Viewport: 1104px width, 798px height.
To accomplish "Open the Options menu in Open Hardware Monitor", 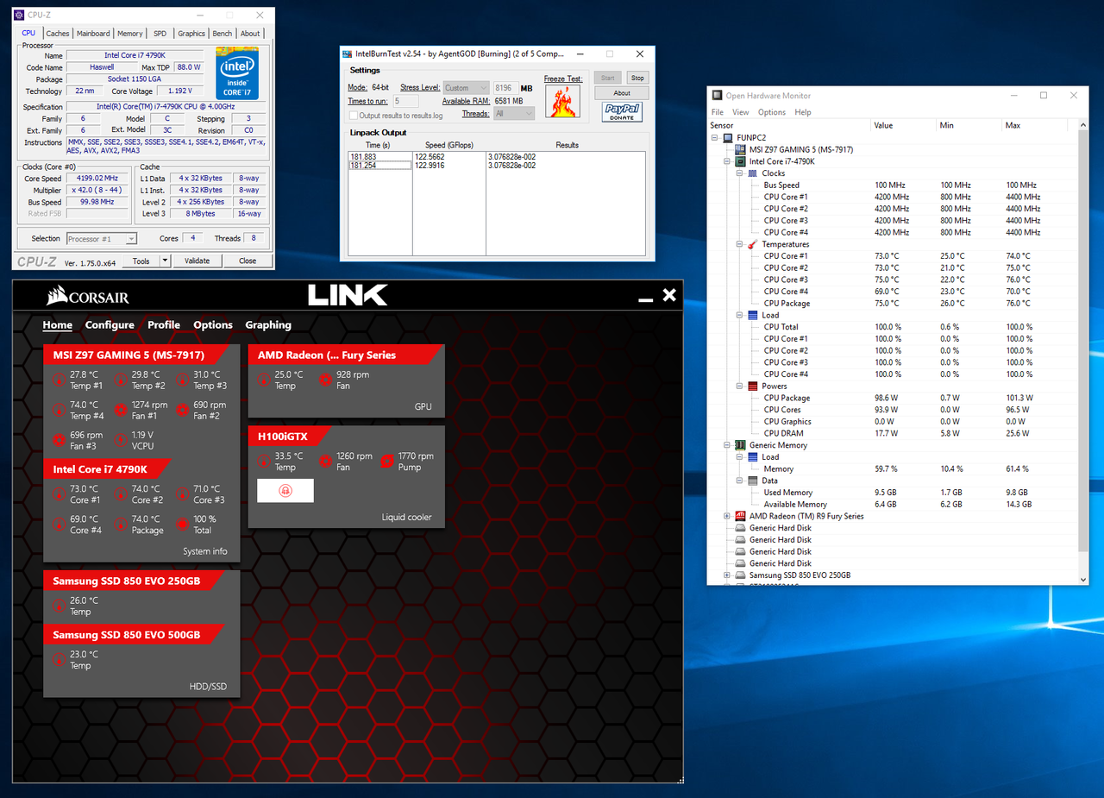I will [x=772, y=112].
